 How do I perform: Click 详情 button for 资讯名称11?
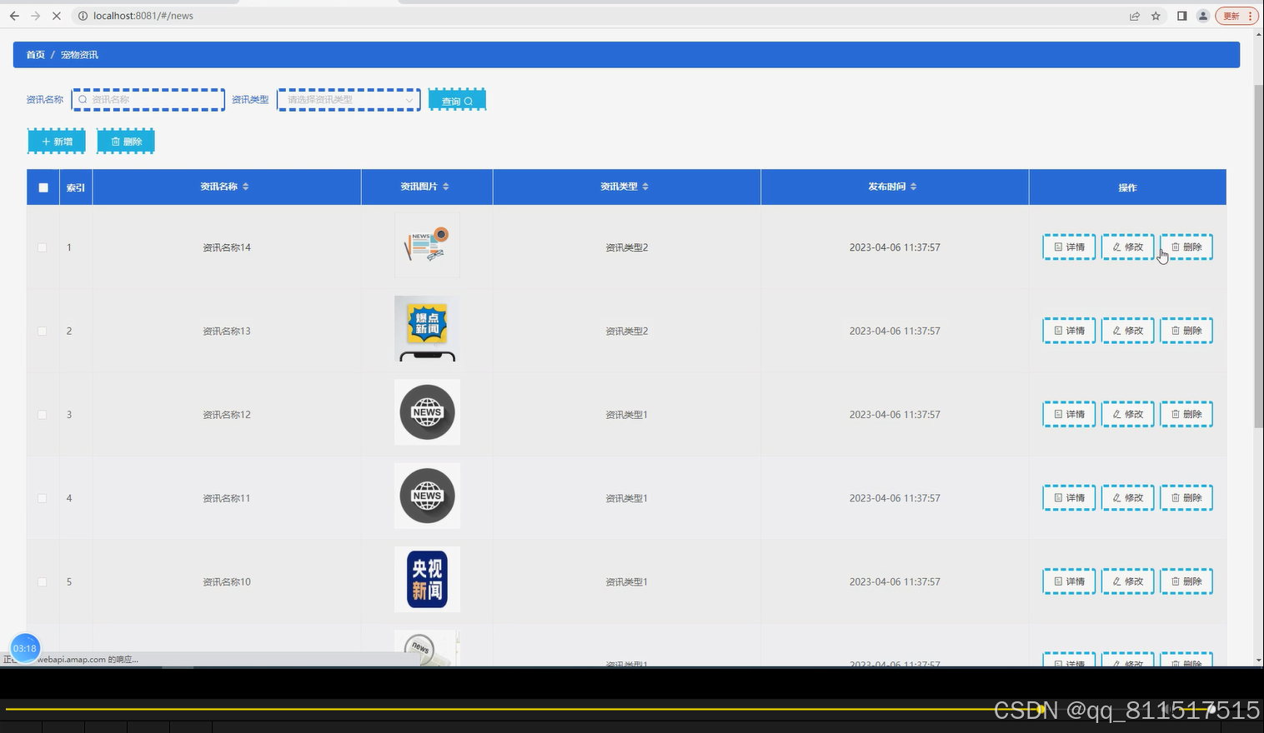(1069, 498)
